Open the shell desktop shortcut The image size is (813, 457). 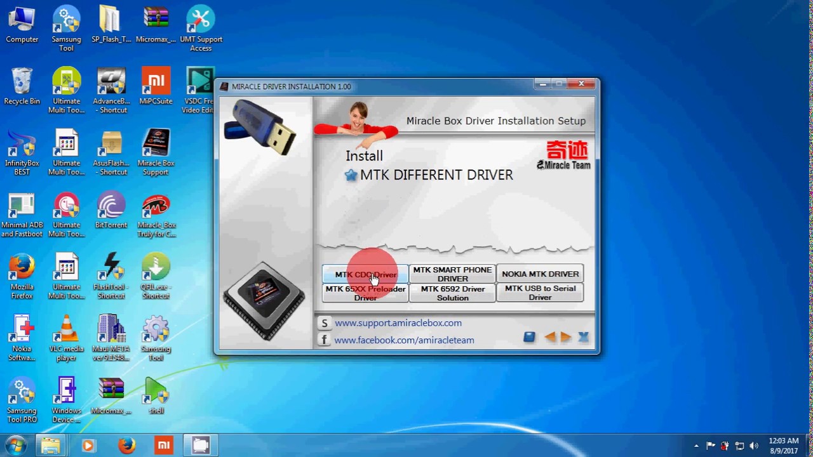tap(156, 395)
